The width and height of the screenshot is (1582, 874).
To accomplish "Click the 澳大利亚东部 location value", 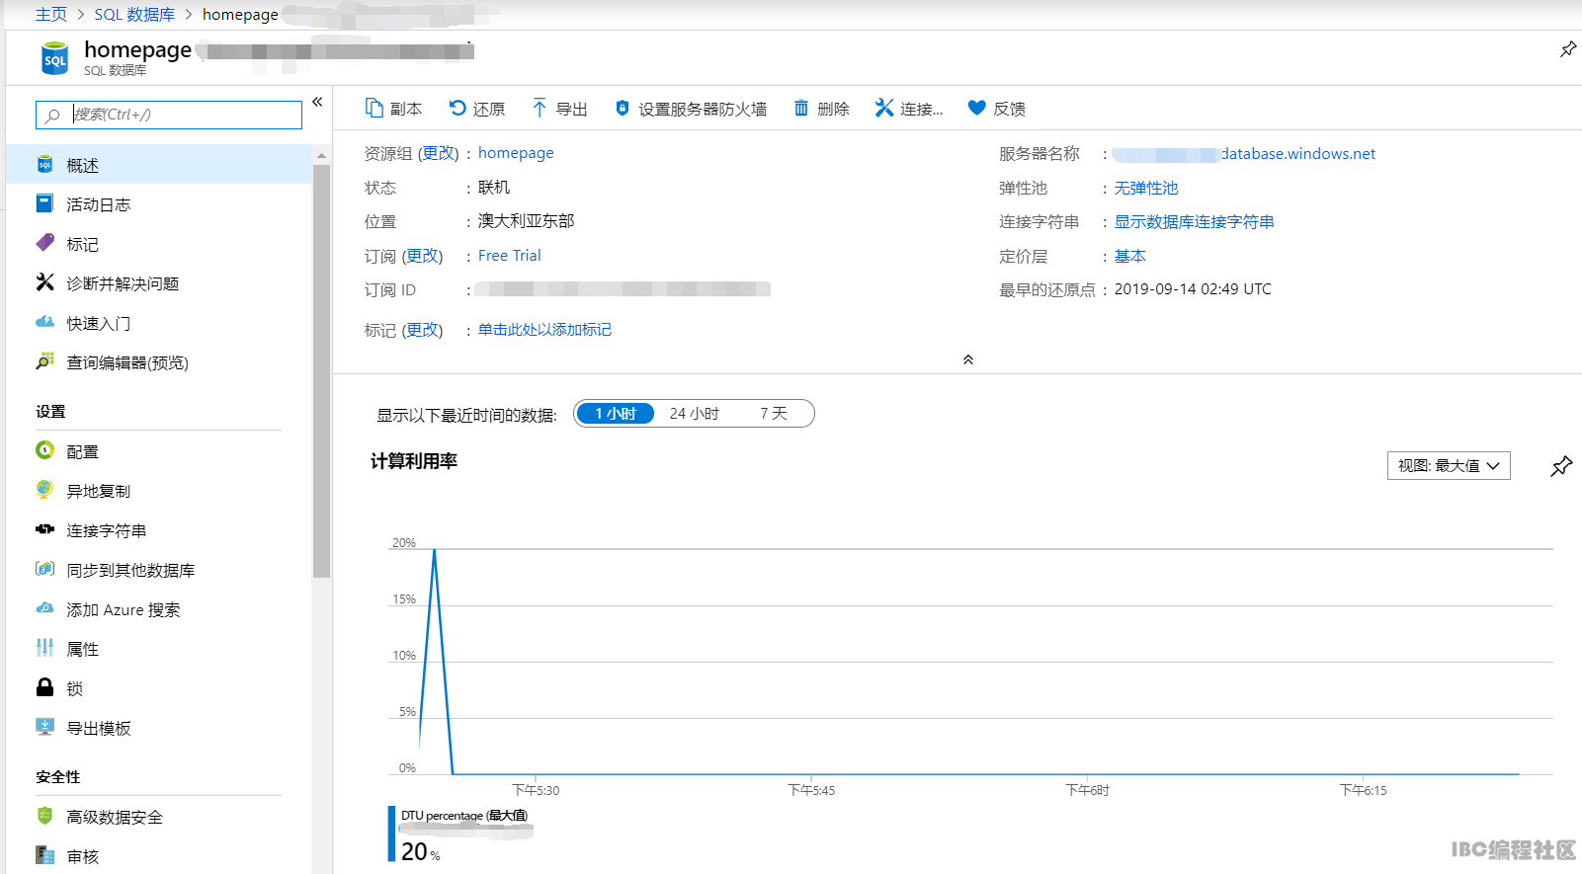I will pos(526,221).
